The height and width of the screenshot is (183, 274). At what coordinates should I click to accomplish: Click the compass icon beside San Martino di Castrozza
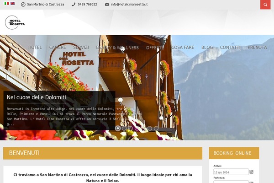(x=23, y=5)
